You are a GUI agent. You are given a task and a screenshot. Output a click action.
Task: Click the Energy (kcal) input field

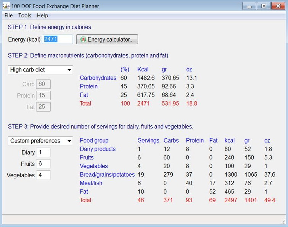point(58,39)
